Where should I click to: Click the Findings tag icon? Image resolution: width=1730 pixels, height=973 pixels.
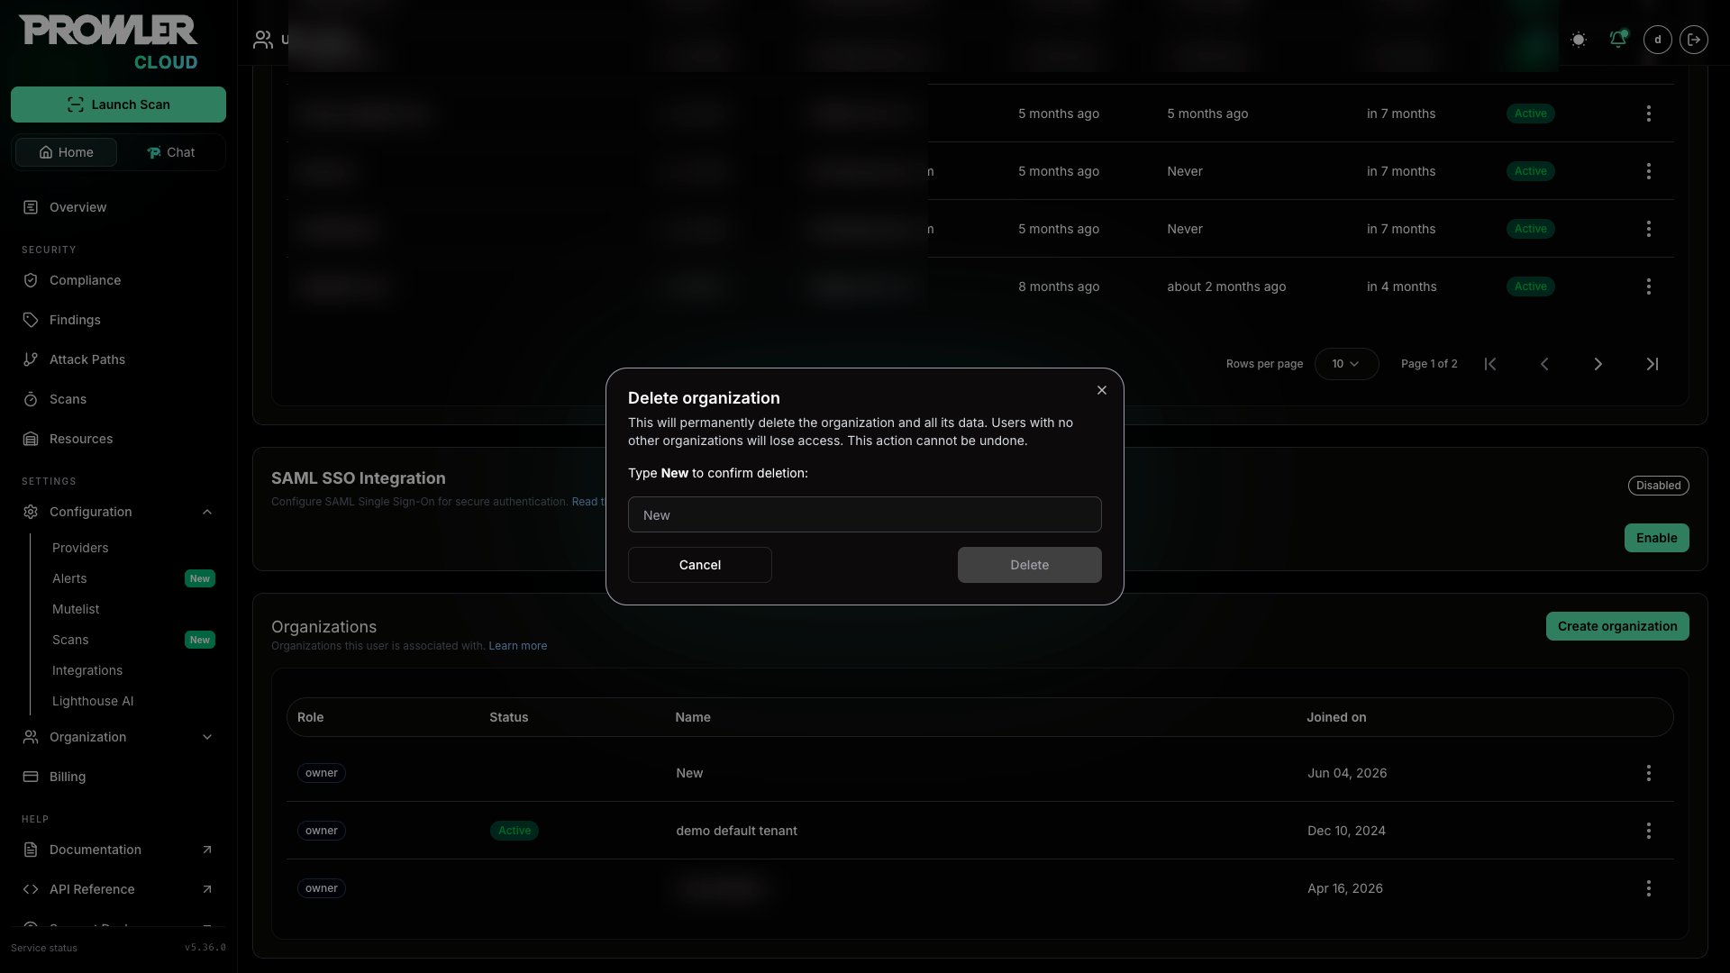click(31, 320)
